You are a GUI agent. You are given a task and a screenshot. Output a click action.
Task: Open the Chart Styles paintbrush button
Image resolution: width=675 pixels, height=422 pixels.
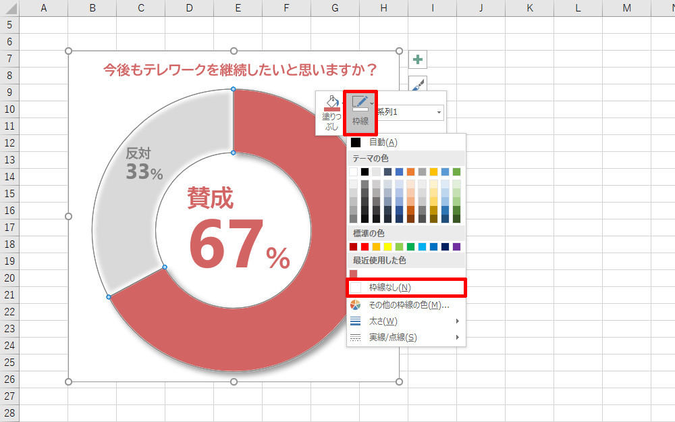click(x=418, y=84)
